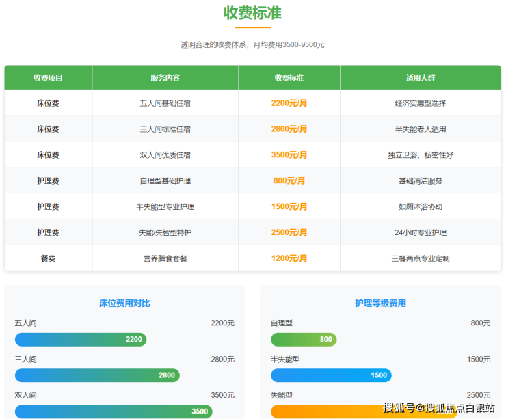
Task: Click the green 收费标准 page heading
Action: (252, 13)
